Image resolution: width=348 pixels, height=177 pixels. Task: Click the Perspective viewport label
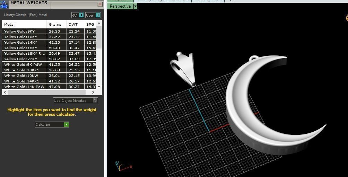click(x=120, y=6)
